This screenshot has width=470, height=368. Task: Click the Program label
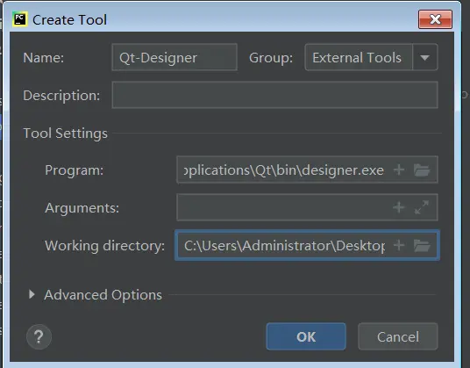pos(75,170)
